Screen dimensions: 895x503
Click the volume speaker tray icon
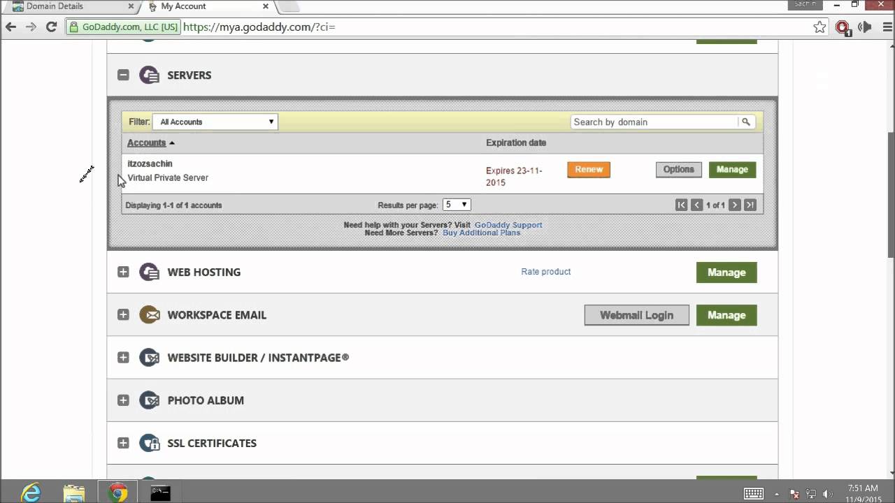pyautogui.click(x=829, y=494)
